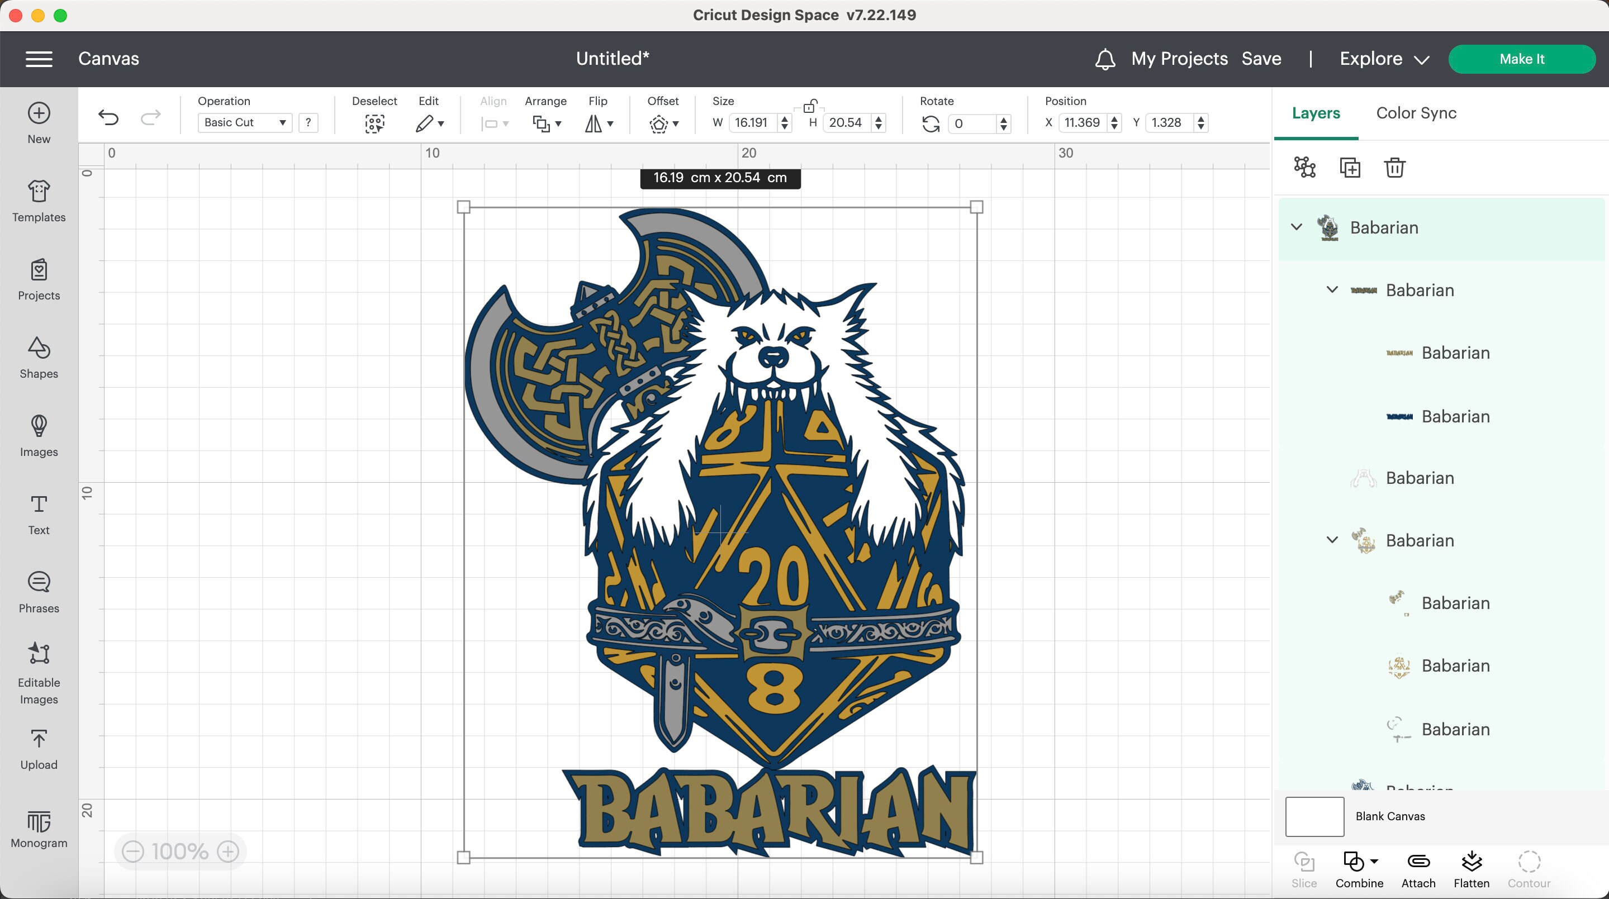Collapse the top Babarian layer group
Screen dimensions: 1609x899
click(1297, 227)
